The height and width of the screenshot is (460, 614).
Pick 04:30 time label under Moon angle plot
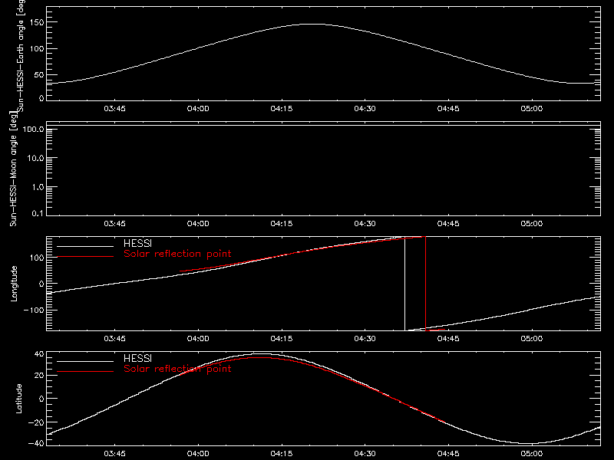click(365, 223)
